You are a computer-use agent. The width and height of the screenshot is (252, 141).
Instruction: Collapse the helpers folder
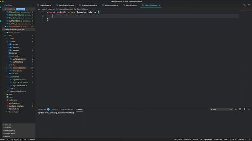point(14,65)
